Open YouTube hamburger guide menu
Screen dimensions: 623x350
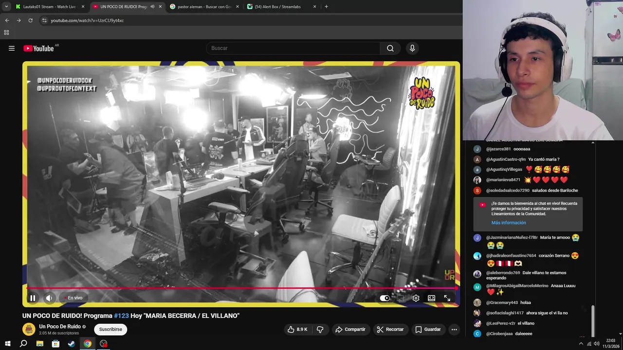click(x=12, y=48)
